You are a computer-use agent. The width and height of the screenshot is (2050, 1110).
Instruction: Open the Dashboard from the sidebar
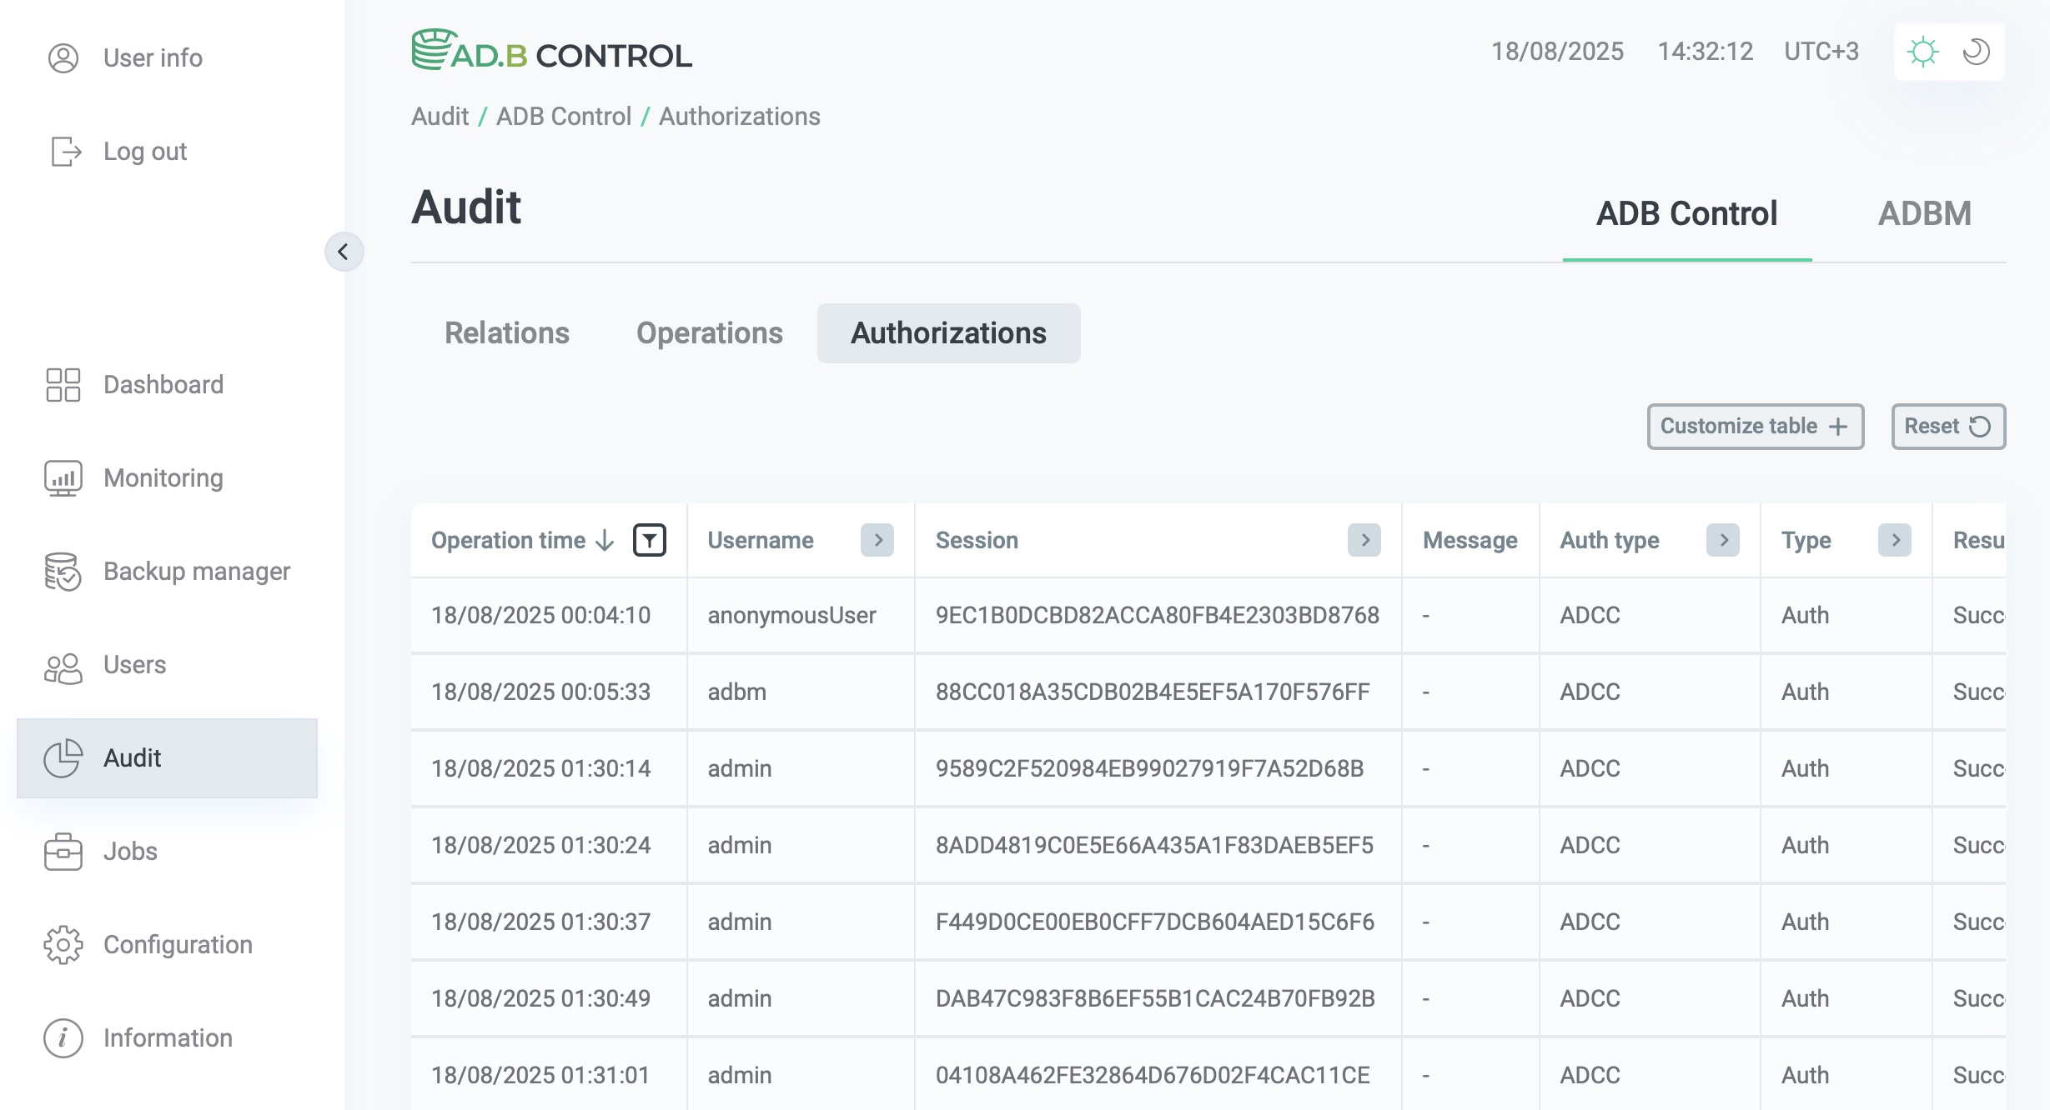click(x=63, y=385)
